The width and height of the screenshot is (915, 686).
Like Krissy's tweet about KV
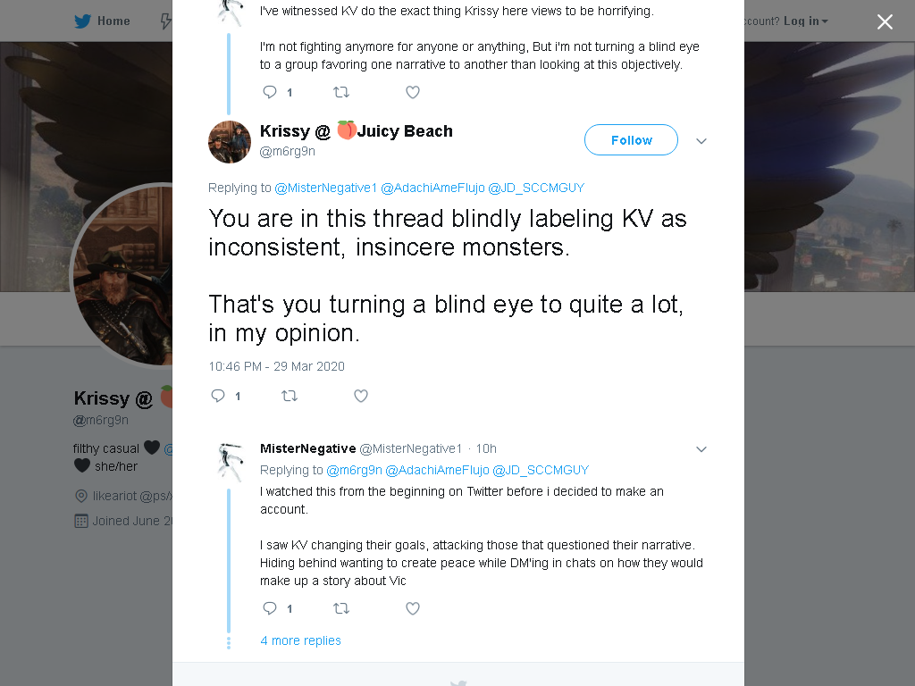361,396
